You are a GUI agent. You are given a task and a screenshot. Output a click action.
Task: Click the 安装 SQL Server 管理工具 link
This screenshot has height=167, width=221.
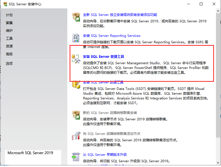[x=103, y=57]
